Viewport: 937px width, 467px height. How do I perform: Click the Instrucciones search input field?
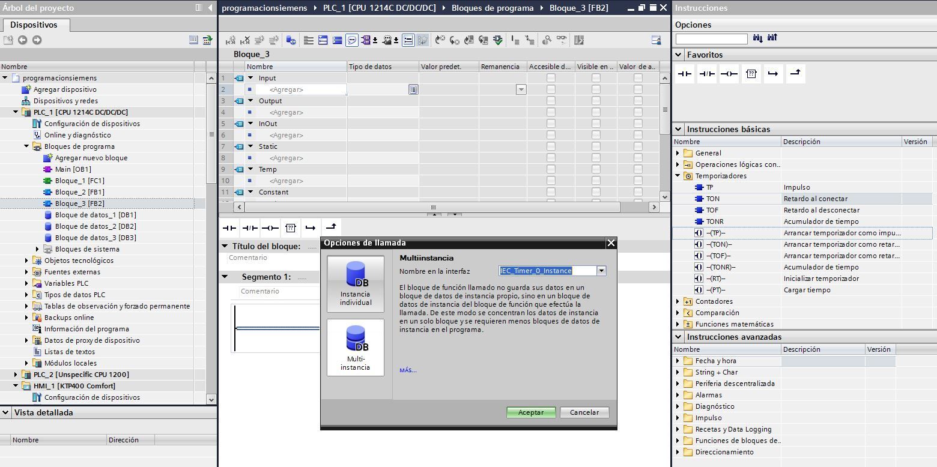[712, 38]
